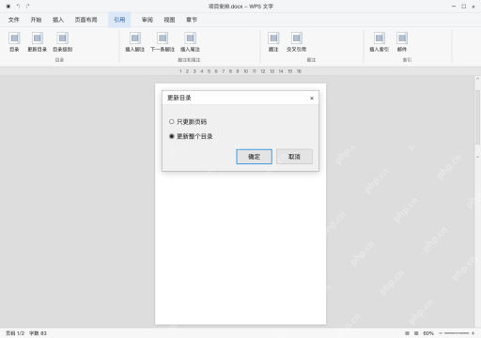Switch to the 开始 tab

click(x=36, y=20)
